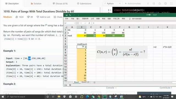Click macro recording icon in Excel status bar

pos(70,85)
